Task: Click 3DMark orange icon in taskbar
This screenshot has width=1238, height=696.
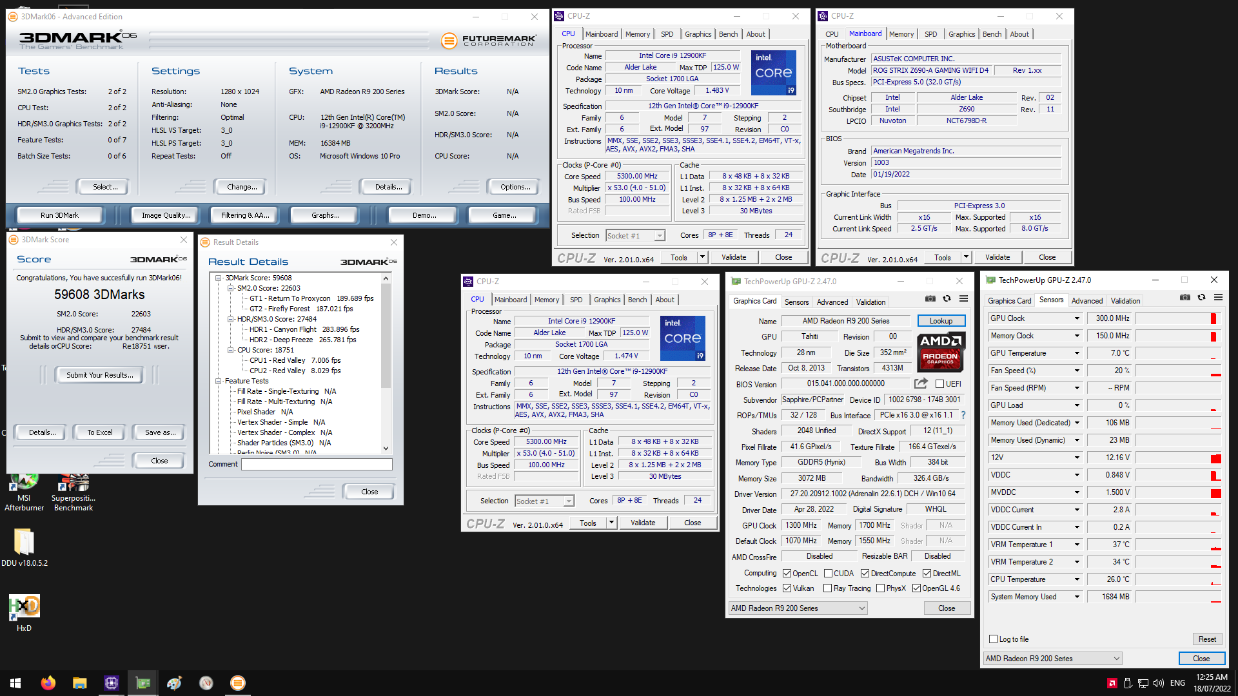Action: click(x=237, y=683)
